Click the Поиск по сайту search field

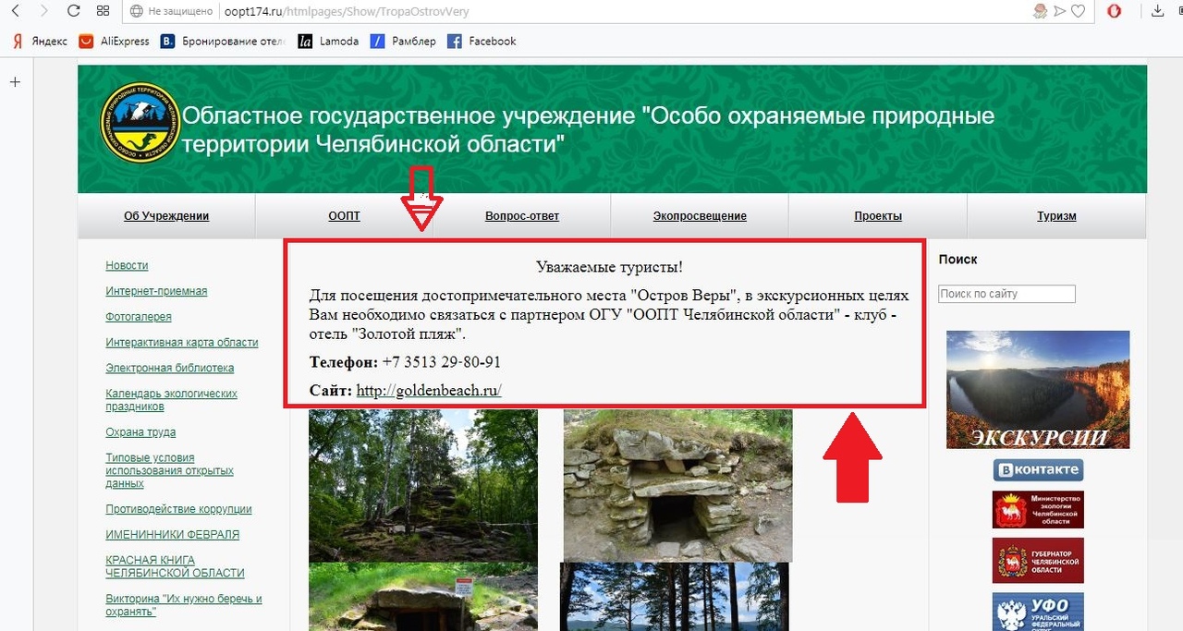(x=1006, y=294)
